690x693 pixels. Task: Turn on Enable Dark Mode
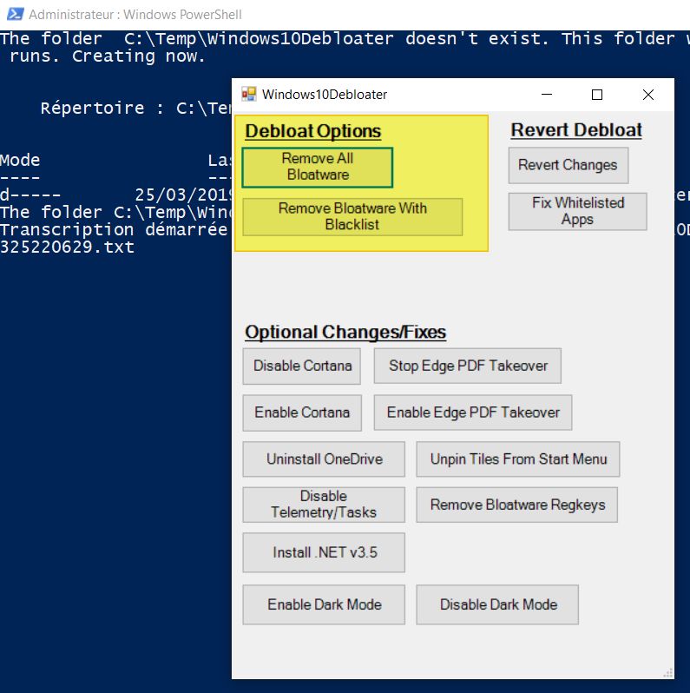coord(324,604)
